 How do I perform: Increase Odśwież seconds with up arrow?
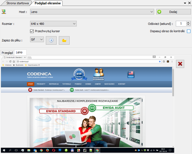(188, 22)
